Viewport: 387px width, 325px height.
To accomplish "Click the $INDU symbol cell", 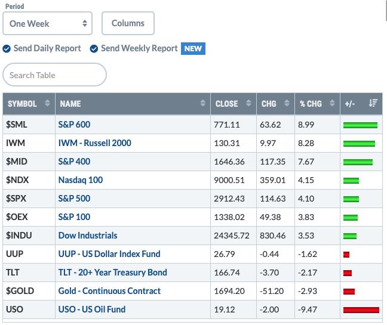I will click(x=29, y=236).
